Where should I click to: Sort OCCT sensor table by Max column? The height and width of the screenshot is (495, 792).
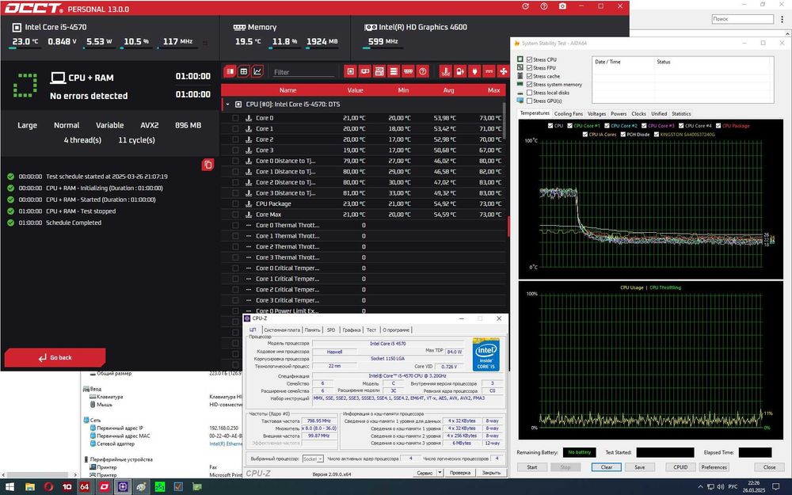pyautogui.click(x=493, y=90)
